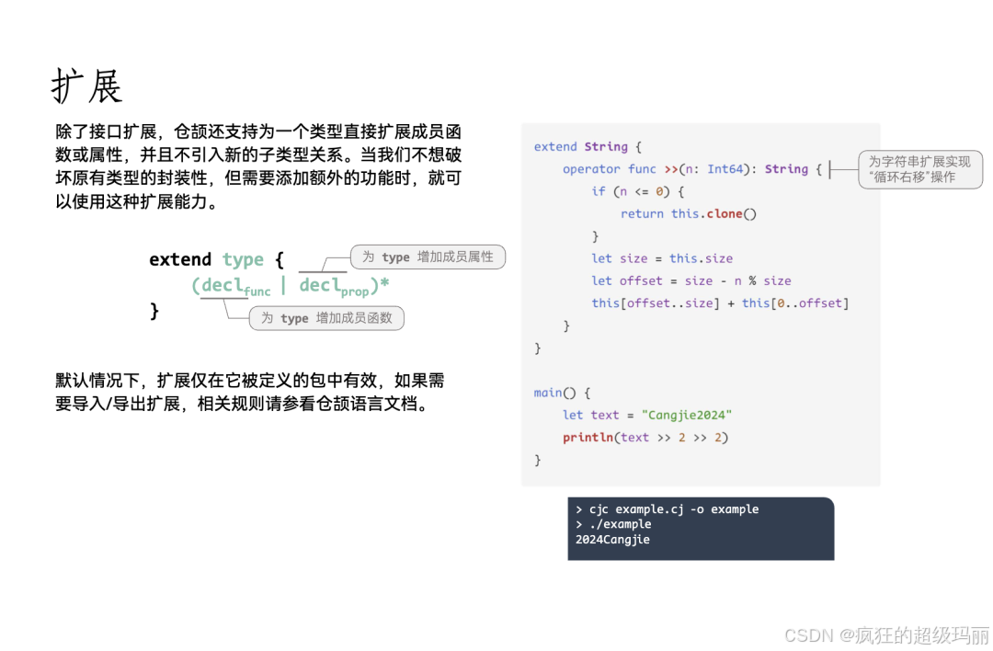Click the syntax line 'extend type {'
This screenshot has width=993, height=651.
(216, 259)
